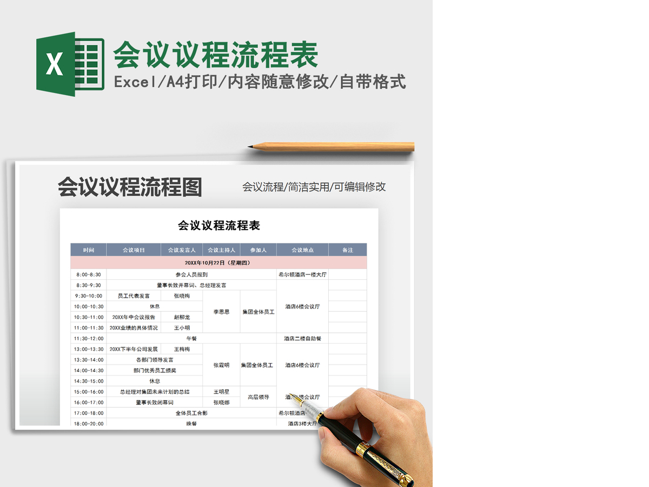Image resolution: width=649 pixels, height=487 pixels.
Task: Click the 午餐 cell
Action: [191, 338]
